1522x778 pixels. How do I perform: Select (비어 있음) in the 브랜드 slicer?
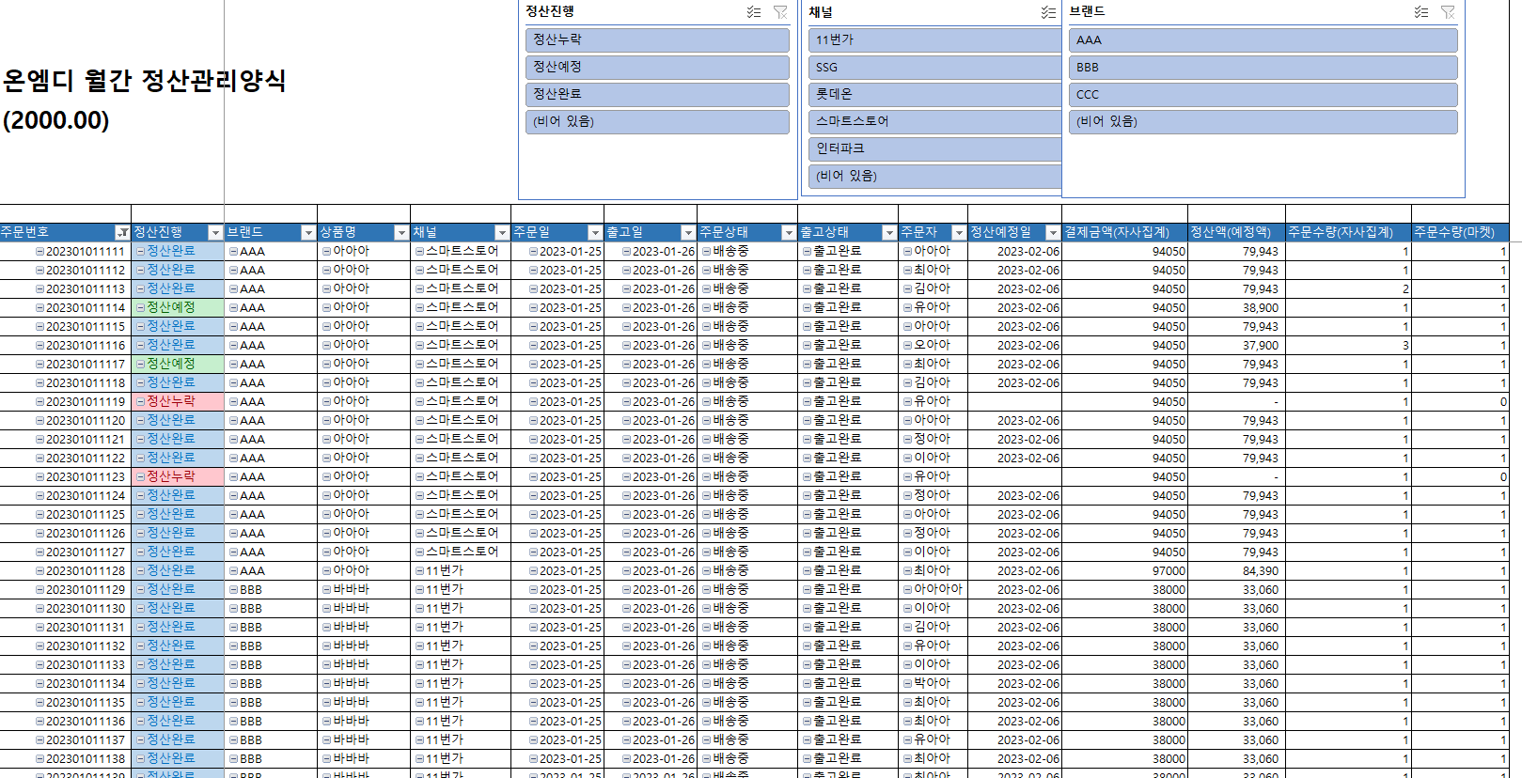(x=1263, y=121)
